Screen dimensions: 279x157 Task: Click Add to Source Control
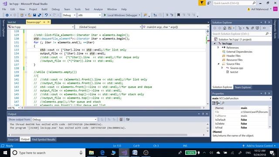259,146
